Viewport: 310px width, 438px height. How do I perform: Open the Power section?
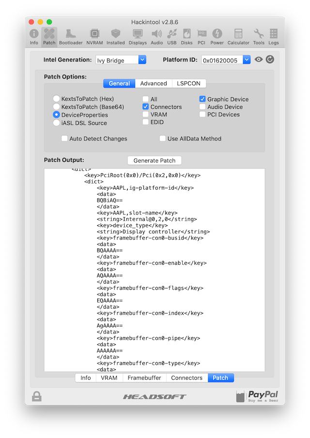pos(217,37)
